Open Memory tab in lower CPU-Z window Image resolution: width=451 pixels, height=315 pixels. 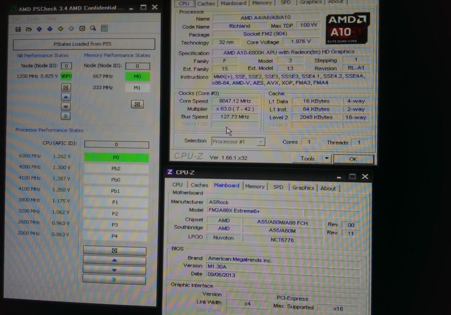click(255, 186)
